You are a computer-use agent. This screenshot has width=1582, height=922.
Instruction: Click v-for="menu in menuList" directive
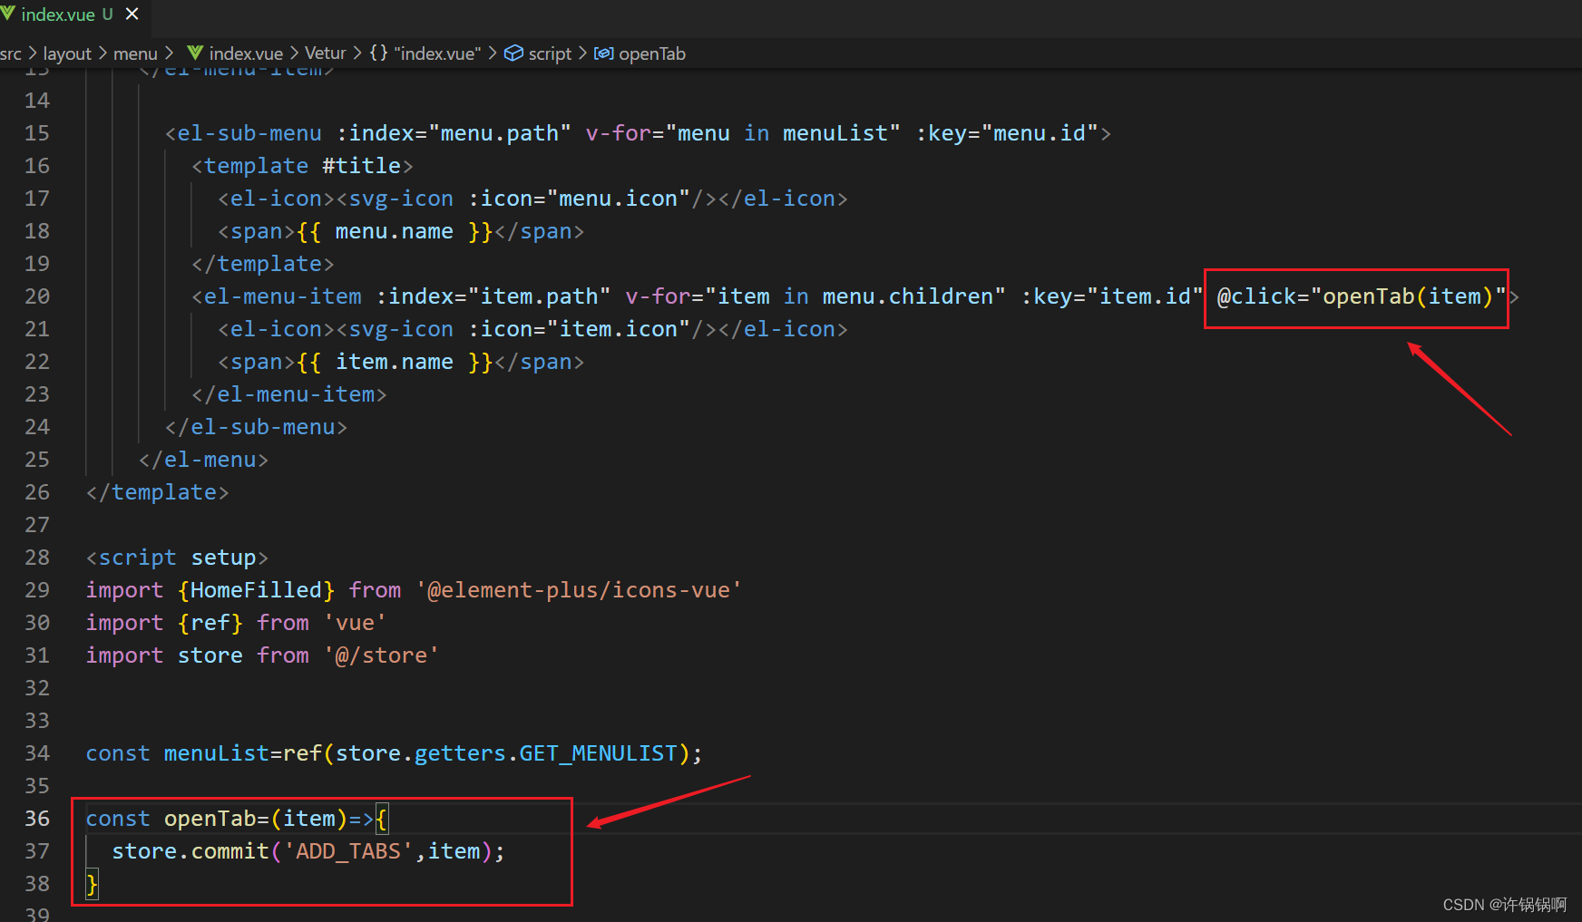[743, 133]
